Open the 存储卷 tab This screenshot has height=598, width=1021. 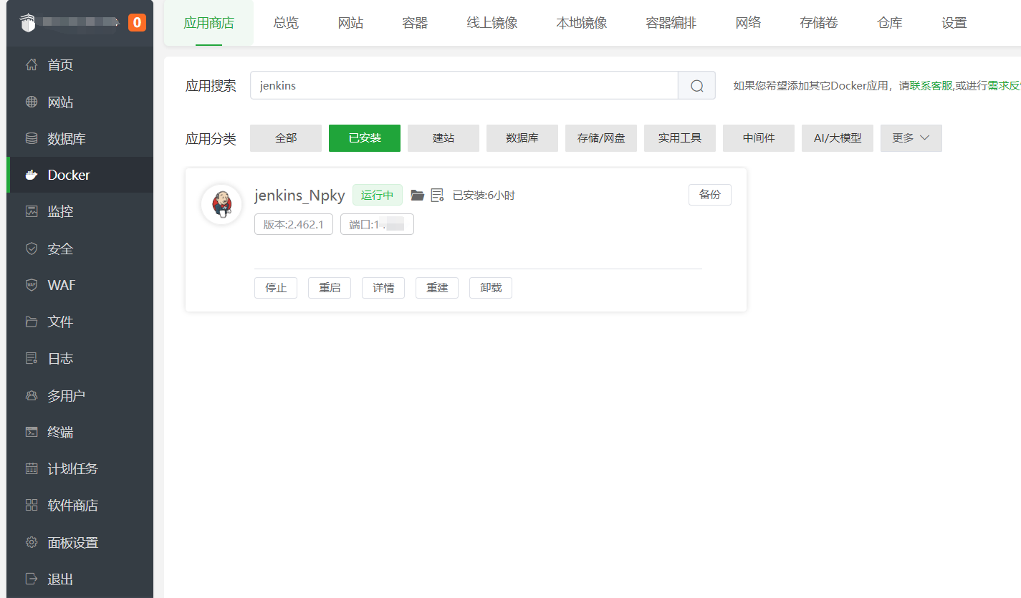[x=819, y=23]
